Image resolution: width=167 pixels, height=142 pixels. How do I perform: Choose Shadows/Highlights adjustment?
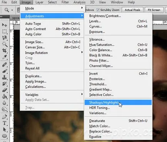click(118, 103)
